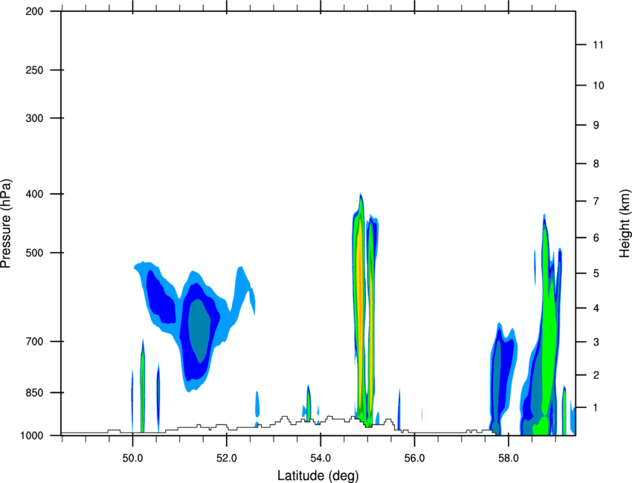Click the green plume near latitude 58.8°
Image resolution: width=632 pixels, height=483 pixels.
547,322
